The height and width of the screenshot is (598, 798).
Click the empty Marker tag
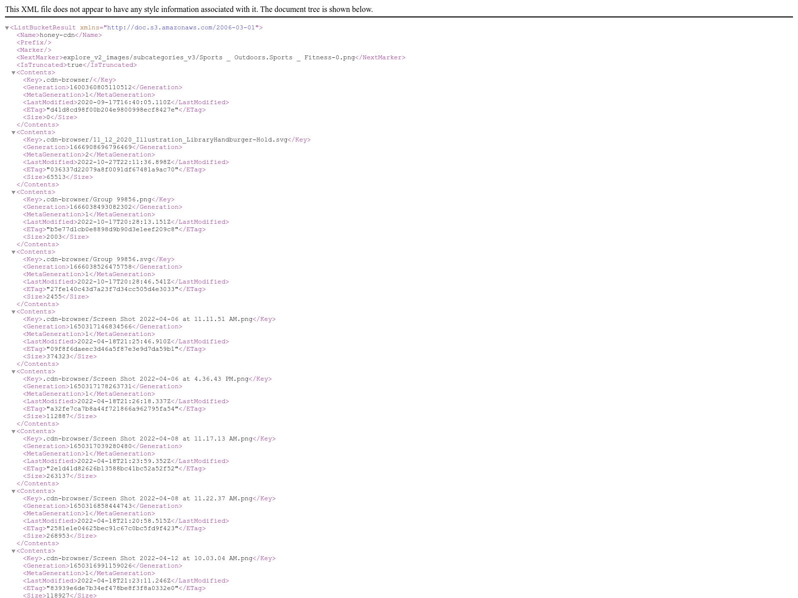click(34, 50)
